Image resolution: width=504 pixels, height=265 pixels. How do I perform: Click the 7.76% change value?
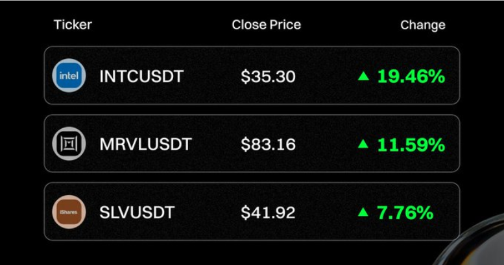(405, 213)
